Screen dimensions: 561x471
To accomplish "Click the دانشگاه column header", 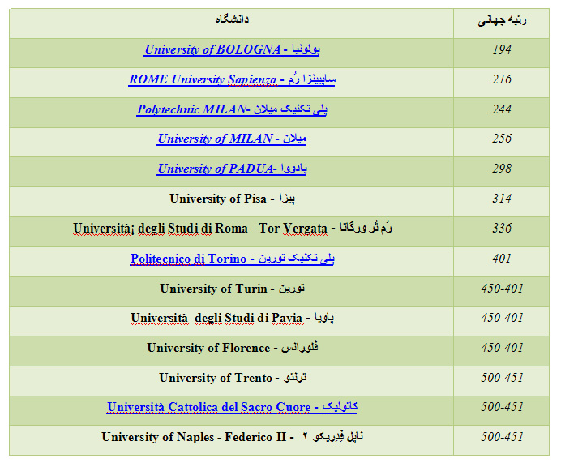I will click(x=232, y=19).
